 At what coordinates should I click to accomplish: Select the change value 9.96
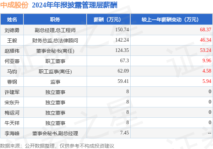pyautogui.click(x=207, y=60)
